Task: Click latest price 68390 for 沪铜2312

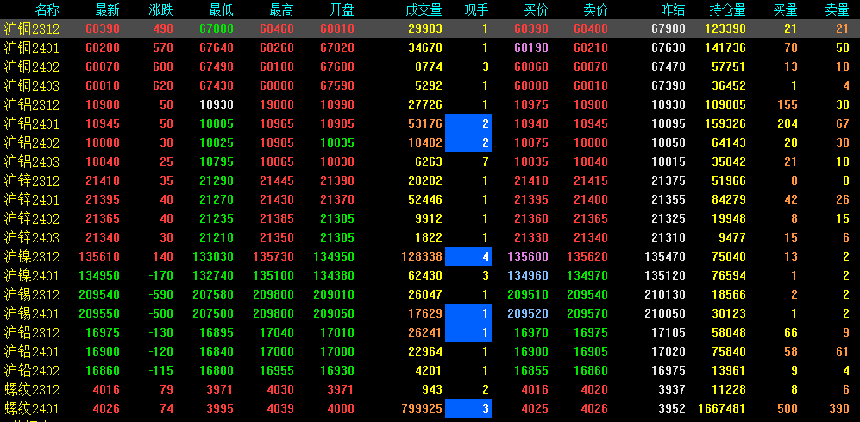Action: pos(104,29)
